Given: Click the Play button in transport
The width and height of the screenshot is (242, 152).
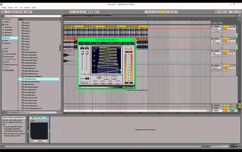Looking at the screenshot, I should tap(85, 12).
